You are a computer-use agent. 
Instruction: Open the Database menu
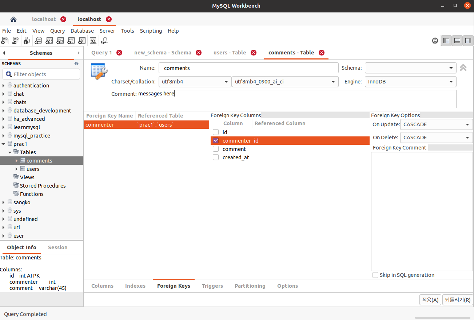pyautogui.click(x=82, y=31)
